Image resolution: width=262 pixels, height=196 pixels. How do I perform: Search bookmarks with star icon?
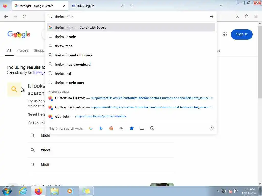coord(132,128)
